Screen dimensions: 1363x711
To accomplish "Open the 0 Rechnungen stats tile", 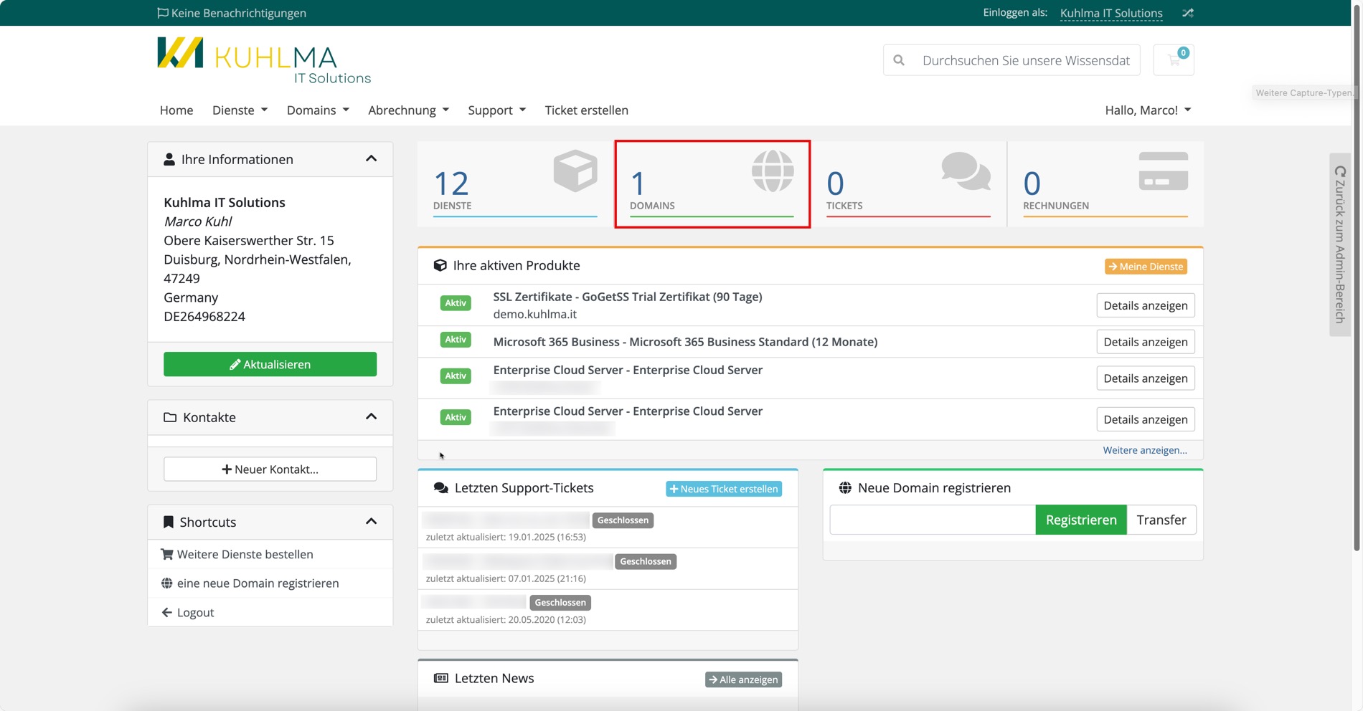I will 1105,184.
